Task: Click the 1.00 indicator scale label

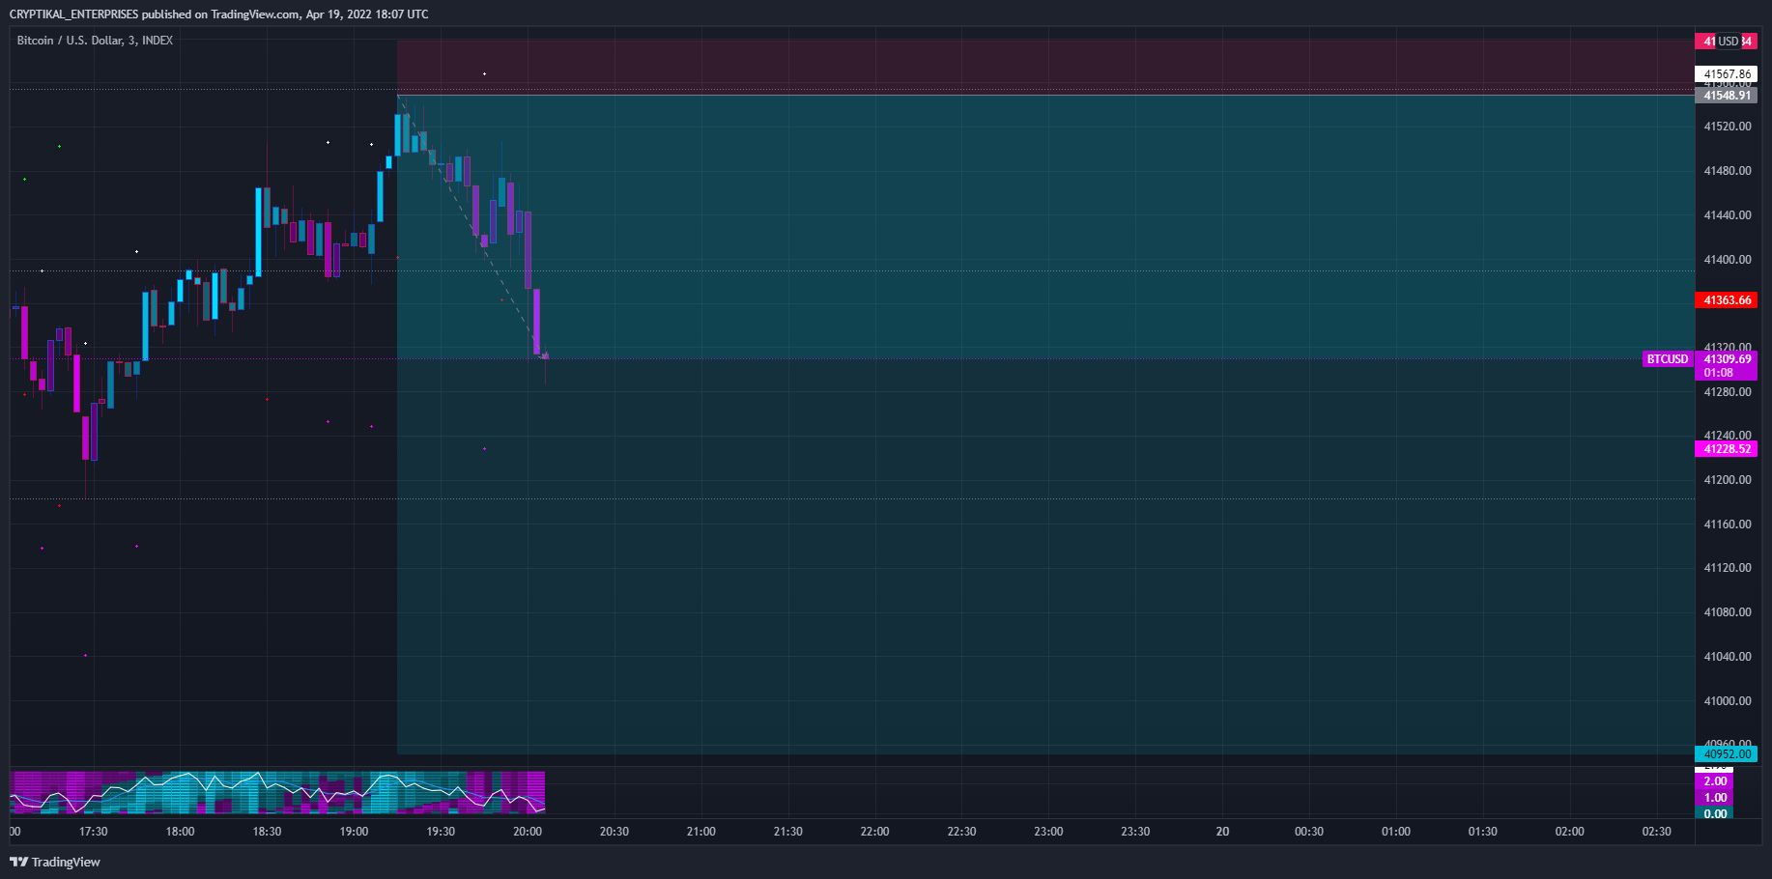Action: (1715, 798)
